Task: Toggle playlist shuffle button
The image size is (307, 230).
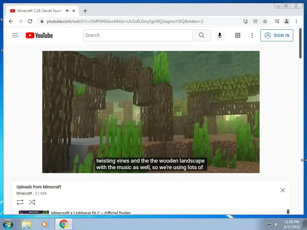Action: [x=32, y=202]
